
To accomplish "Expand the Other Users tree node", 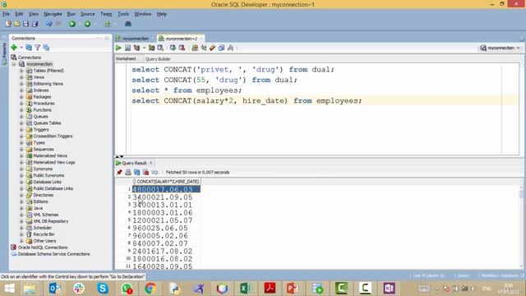I will [21, 241].
